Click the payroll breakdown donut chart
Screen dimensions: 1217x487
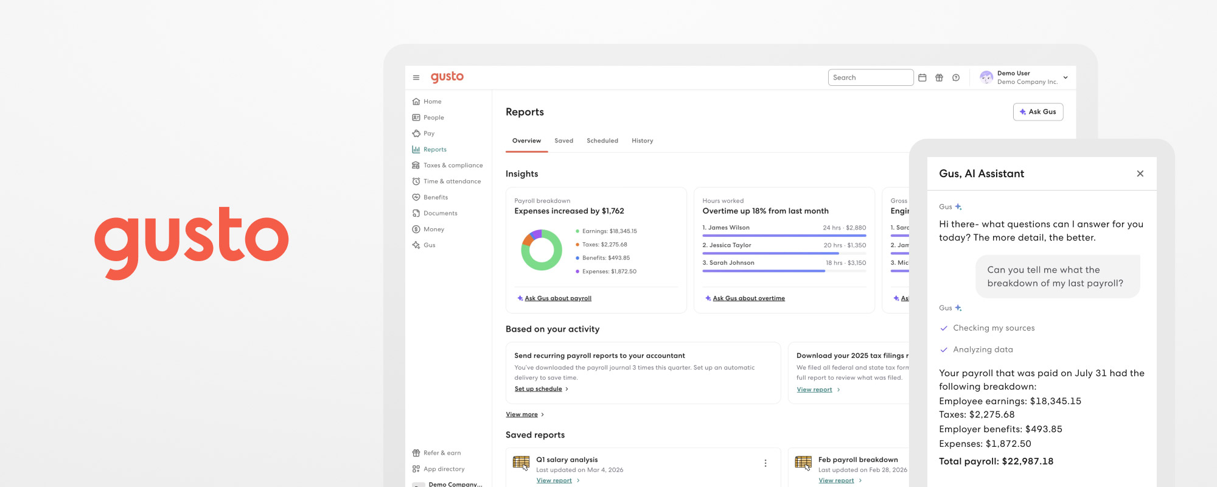click(x=541, y=250)
